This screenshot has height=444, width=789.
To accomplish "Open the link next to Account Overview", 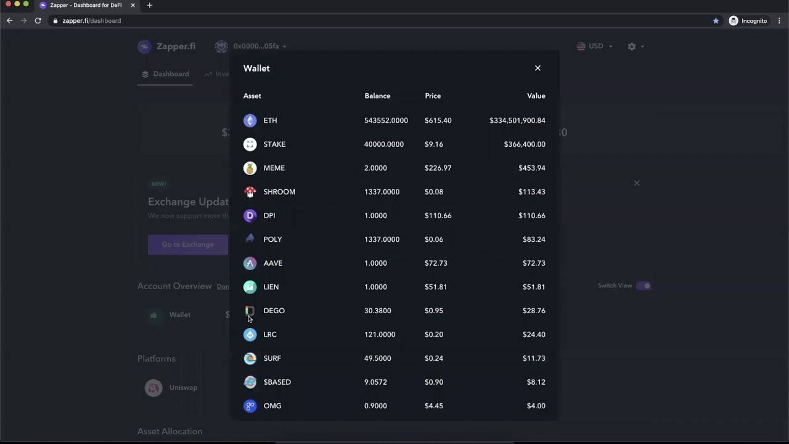I will point(224,286).
